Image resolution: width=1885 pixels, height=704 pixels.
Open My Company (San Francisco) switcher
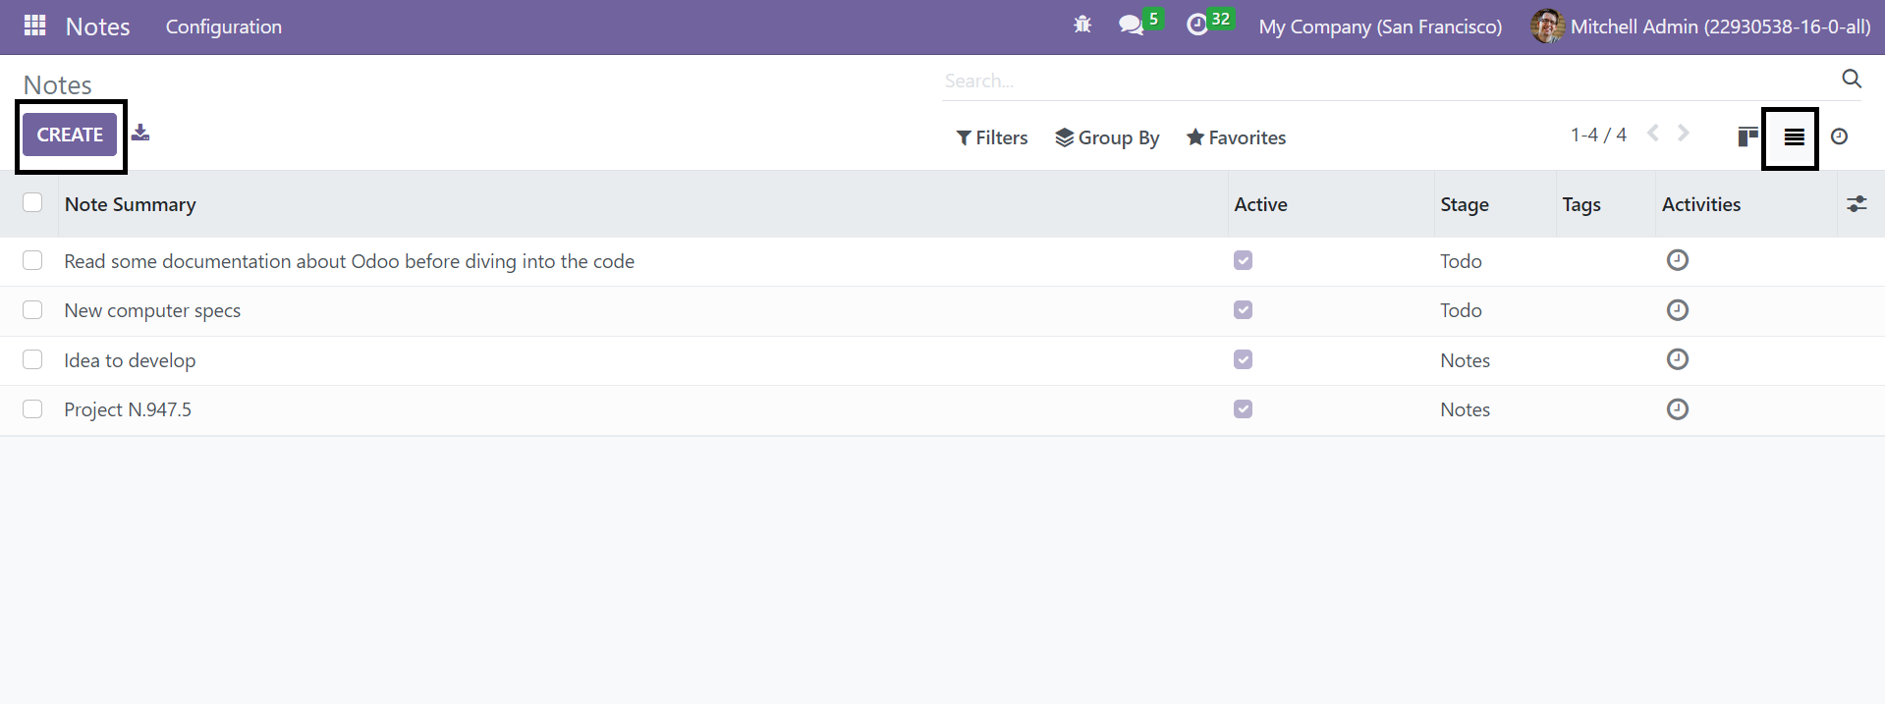(1380, 27)
